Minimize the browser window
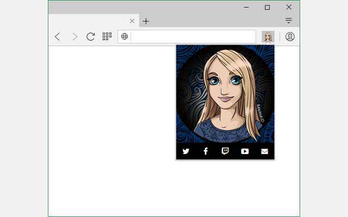This screenshot has width=348, height=217. (x=246, y=7)
